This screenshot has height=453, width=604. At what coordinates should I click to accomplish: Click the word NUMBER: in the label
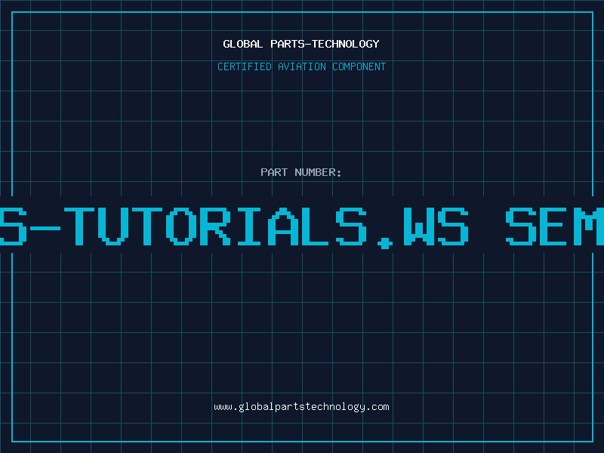coord(319,172)
